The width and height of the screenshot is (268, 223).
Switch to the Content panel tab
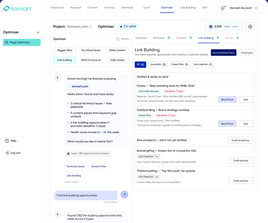coord(184,38)
